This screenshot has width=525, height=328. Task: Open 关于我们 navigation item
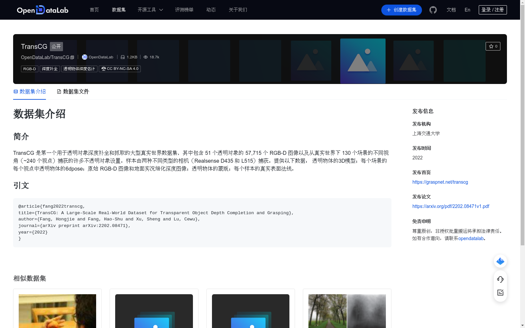tap(238, 10)
